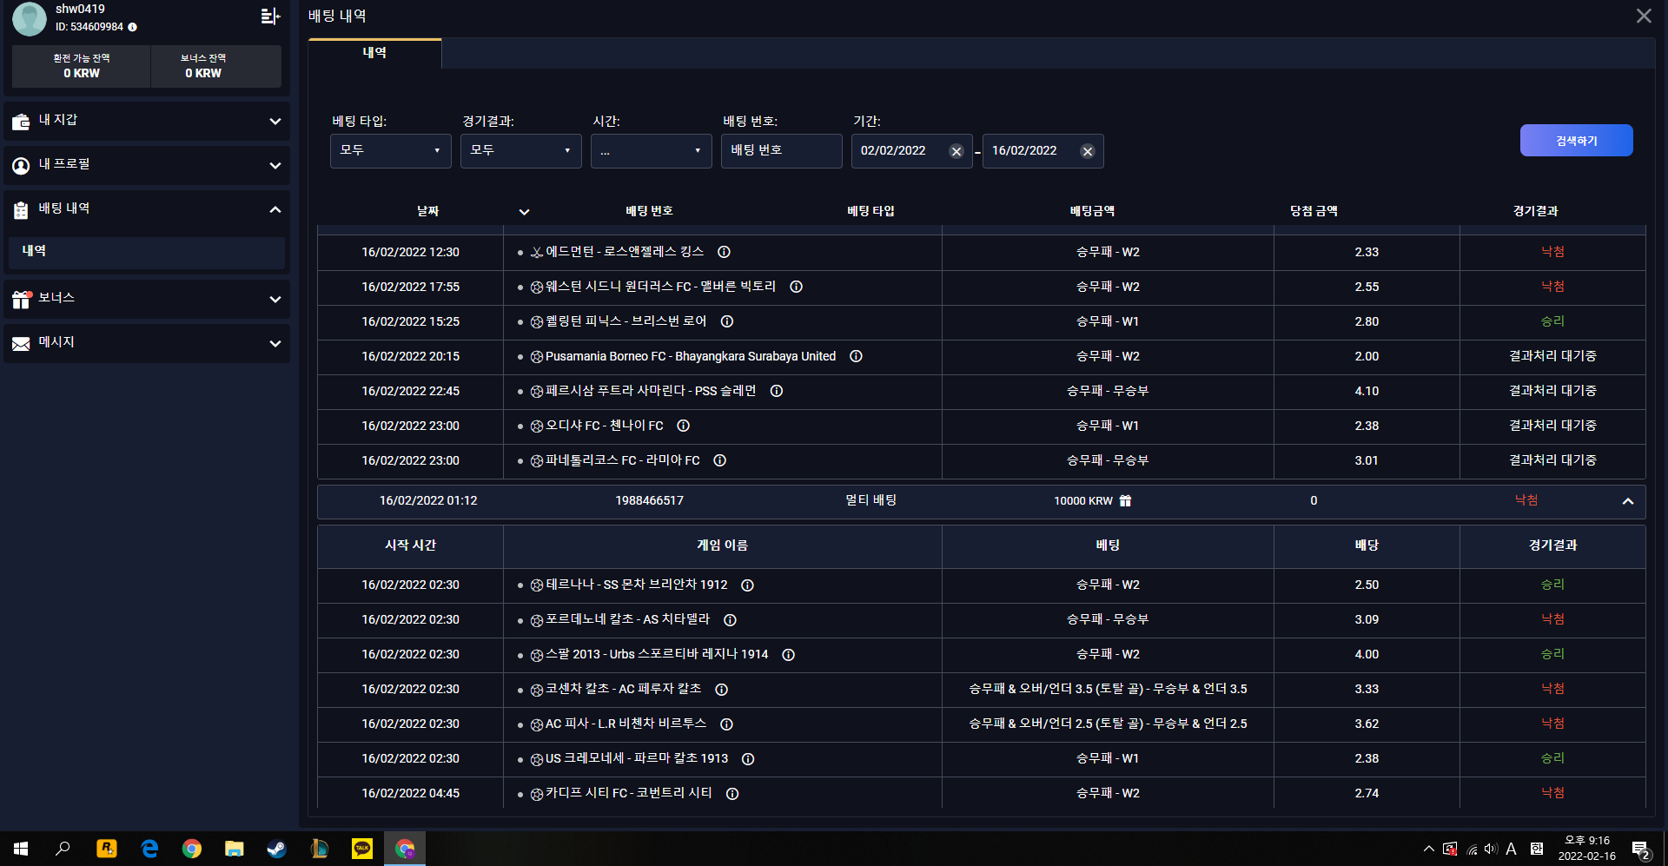The image size is (1668, 866).
Task: Click bet number 1988466517
Action: click(x=649, y=501)
